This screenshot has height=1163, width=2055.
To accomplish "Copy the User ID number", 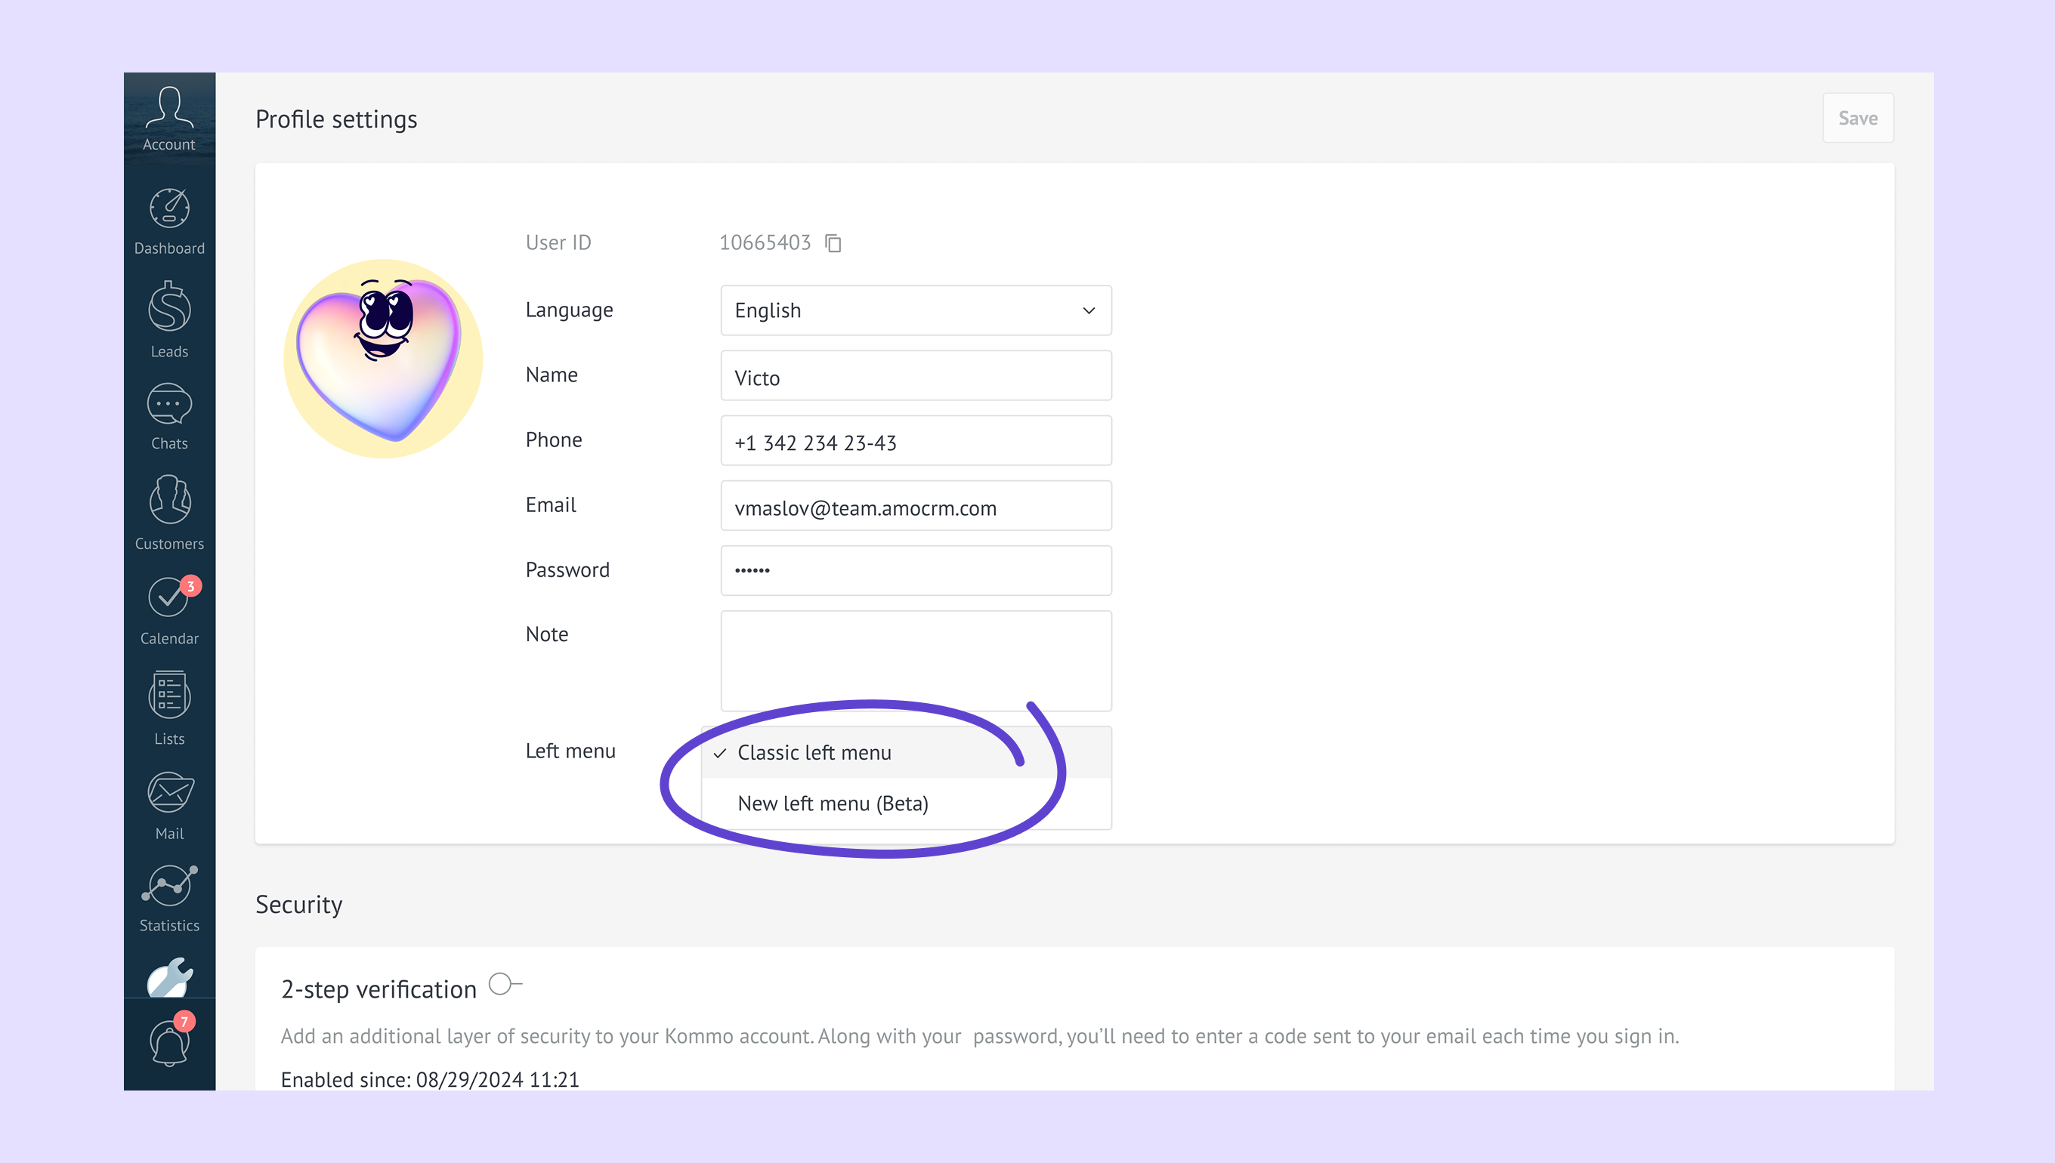I will tap(833, 243).
